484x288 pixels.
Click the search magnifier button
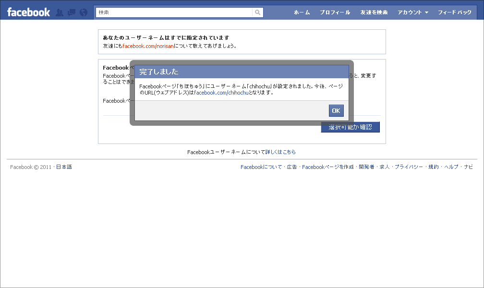(x=257, y=12)
